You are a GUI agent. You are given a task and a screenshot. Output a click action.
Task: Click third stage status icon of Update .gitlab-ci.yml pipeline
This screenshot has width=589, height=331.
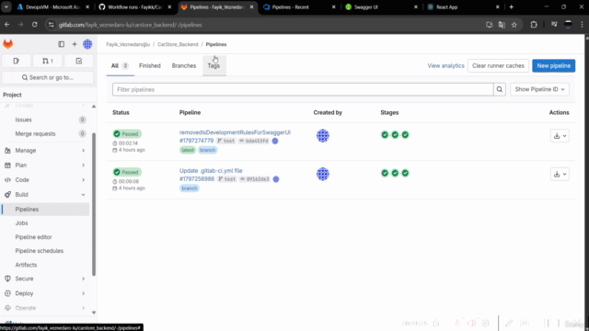point(405,173)
